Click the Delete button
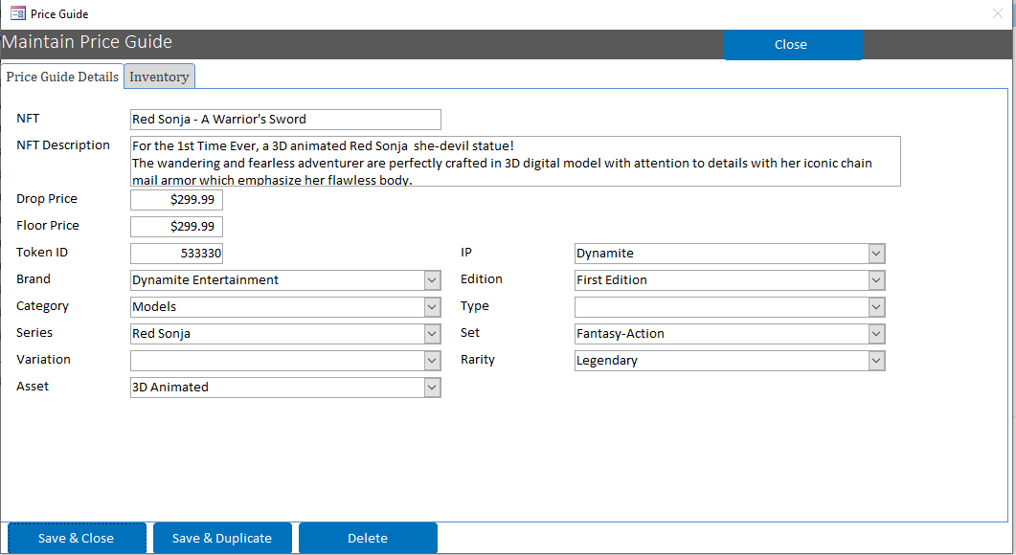The image size is (1016, 555). click(368, 538)
